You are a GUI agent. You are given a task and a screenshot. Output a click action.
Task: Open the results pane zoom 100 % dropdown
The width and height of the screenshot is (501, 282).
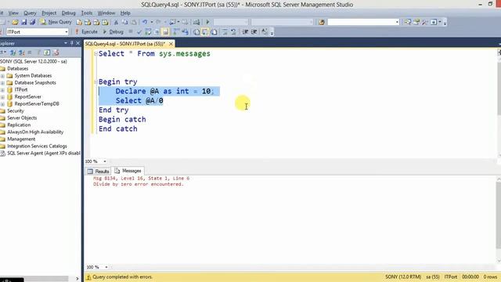106,267
